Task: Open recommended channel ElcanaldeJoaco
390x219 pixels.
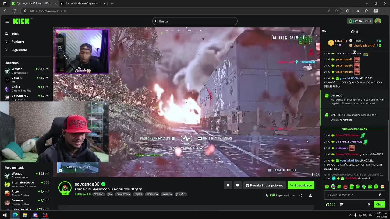Action: [x=27, y=184]
